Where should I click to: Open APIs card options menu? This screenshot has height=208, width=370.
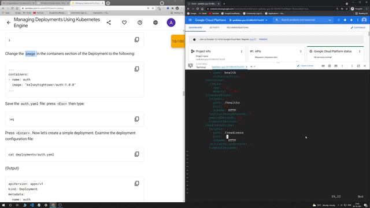[x=301, y=51]
